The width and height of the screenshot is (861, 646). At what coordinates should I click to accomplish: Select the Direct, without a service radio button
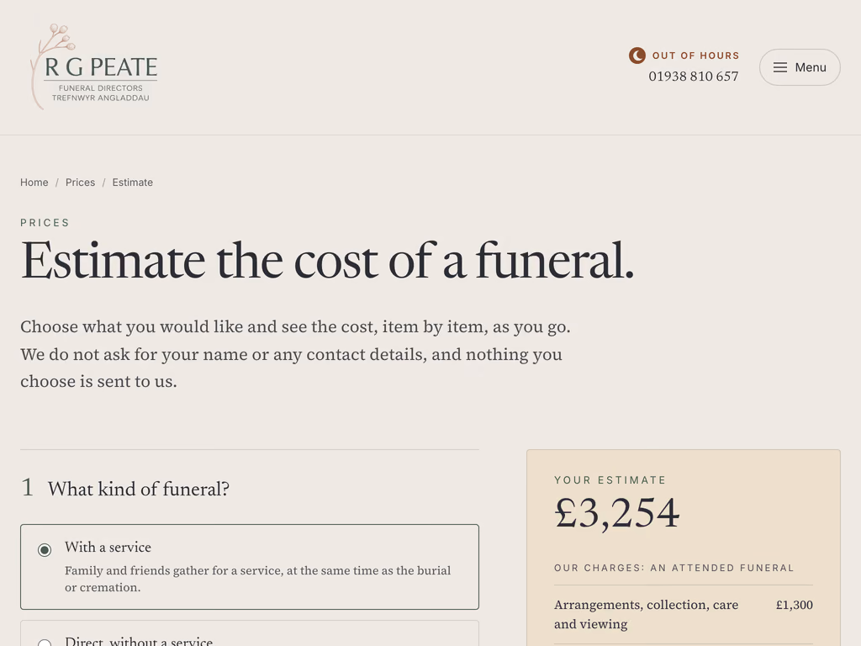pos(45,643)
